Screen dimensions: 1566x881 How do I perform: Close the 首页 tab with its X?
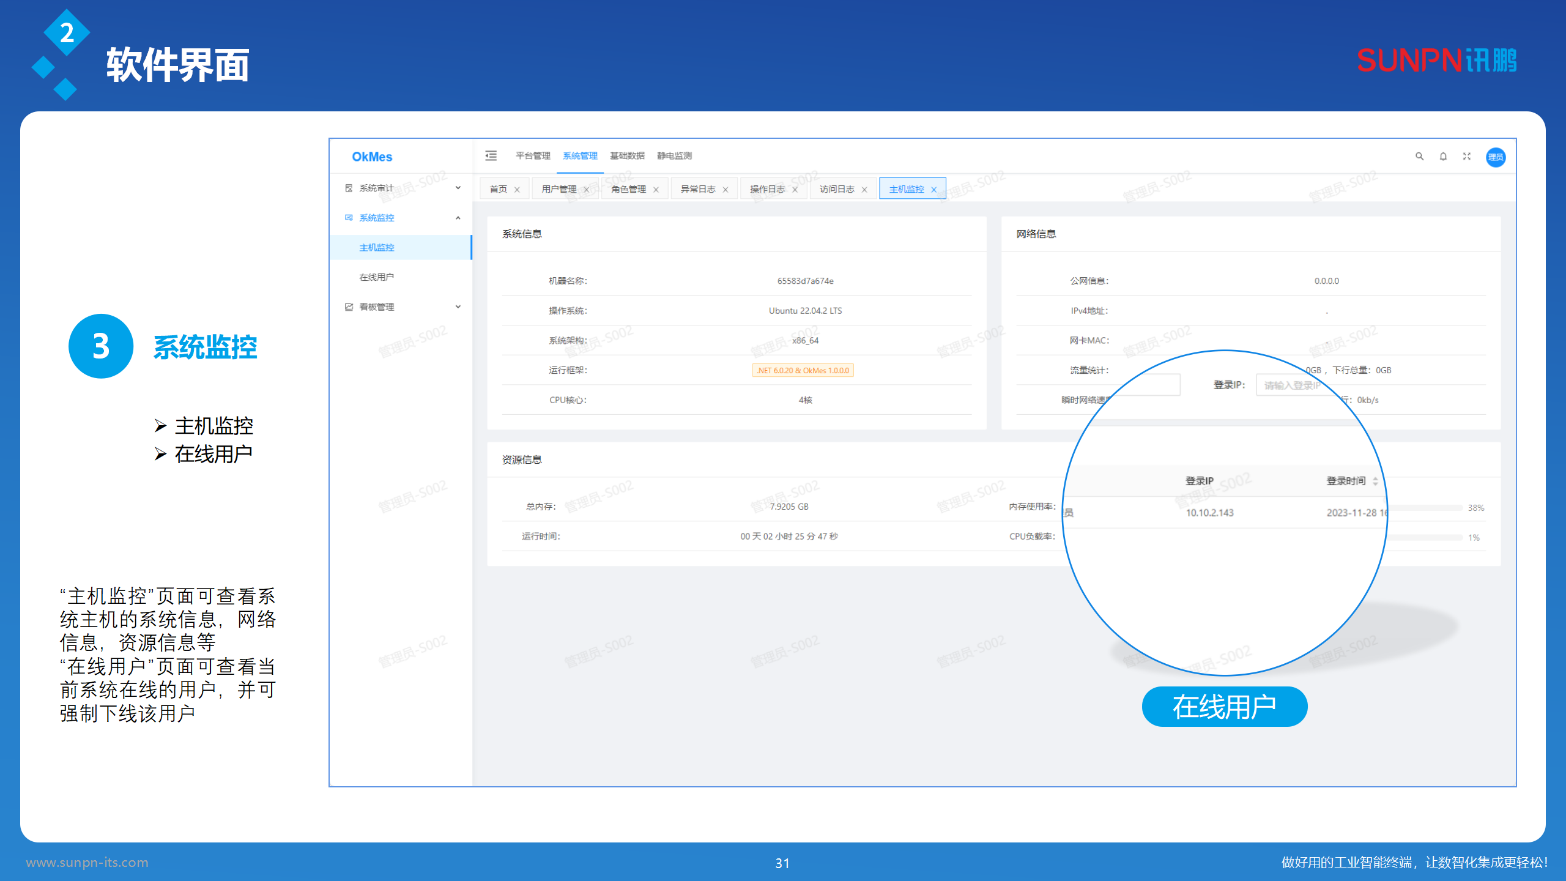(x=517, y=190)
